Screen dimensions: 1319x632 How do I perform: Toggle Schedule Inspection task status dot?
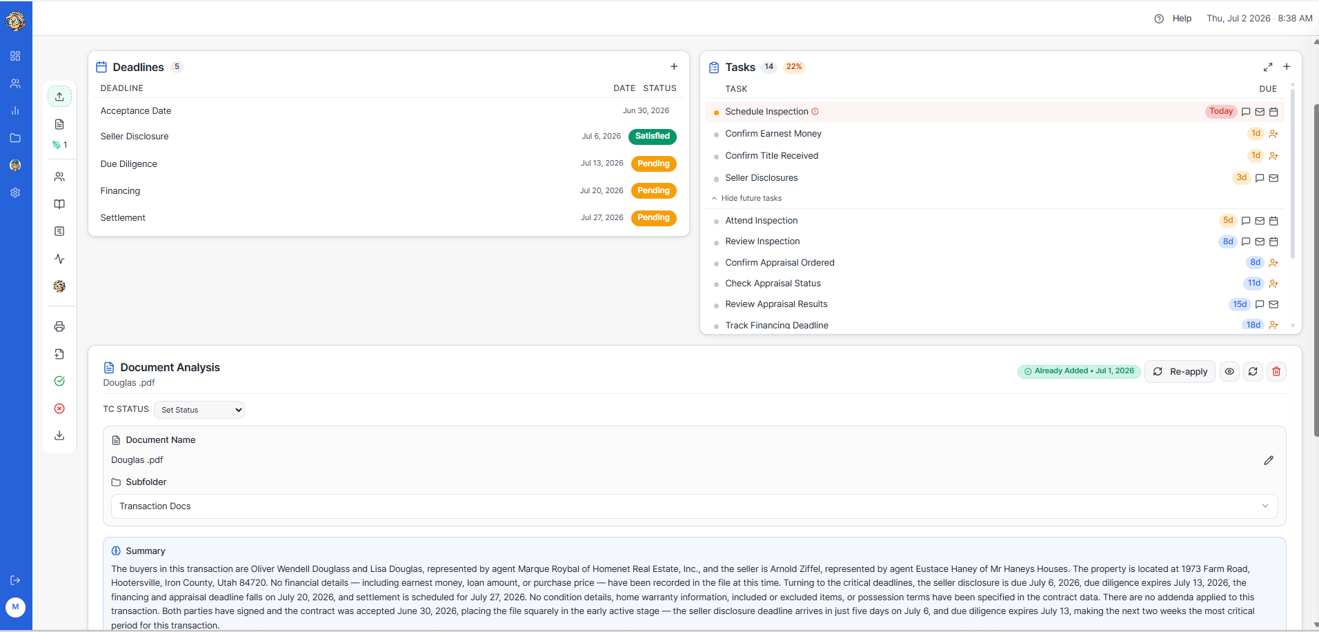[716, 112]
